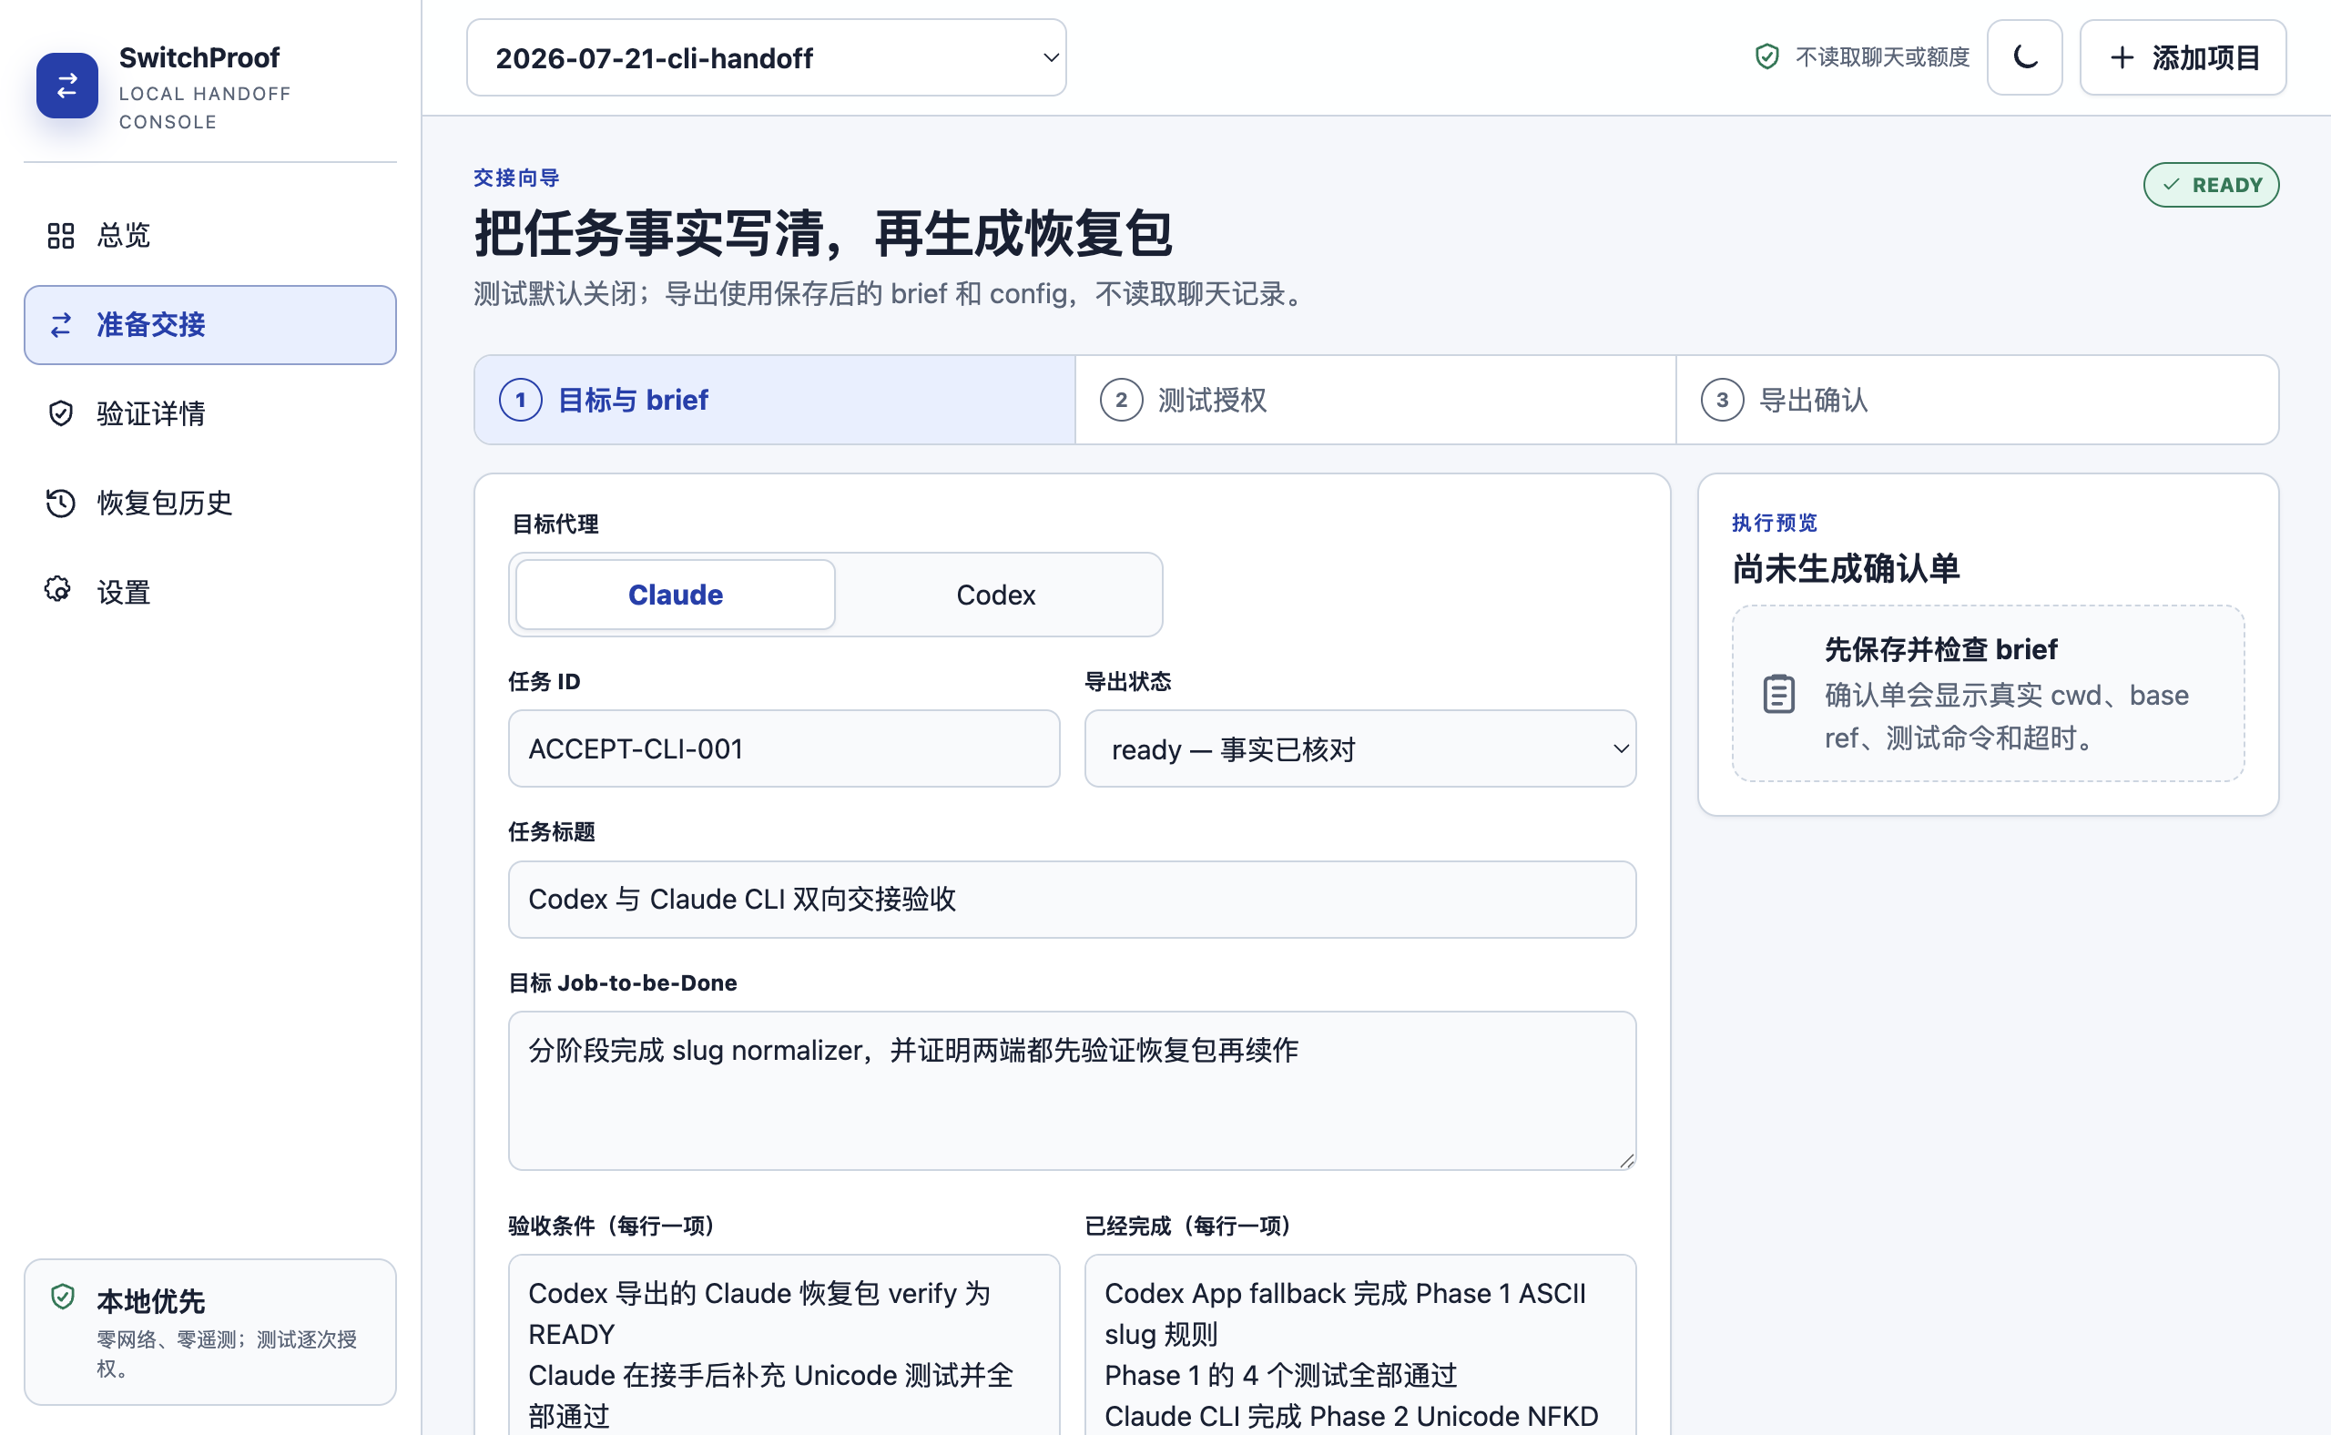Click the 任务标题 input field
The height and width of the screenshot is (1435, 2331).
1073,900
